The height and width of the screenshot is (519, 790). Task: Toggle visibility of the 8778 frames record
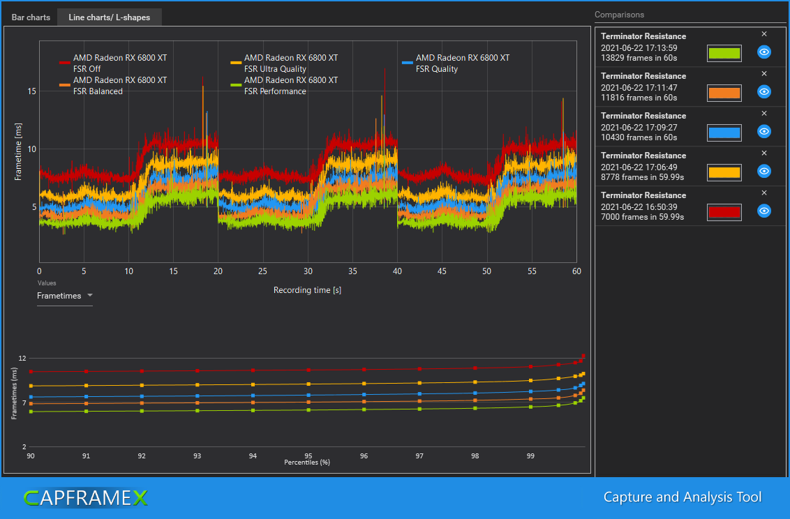763,171
